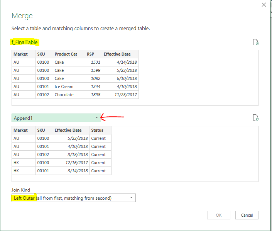The image size is (272, 231).
Task: Close the Merge dialog with the X
Action: [264, 5]
